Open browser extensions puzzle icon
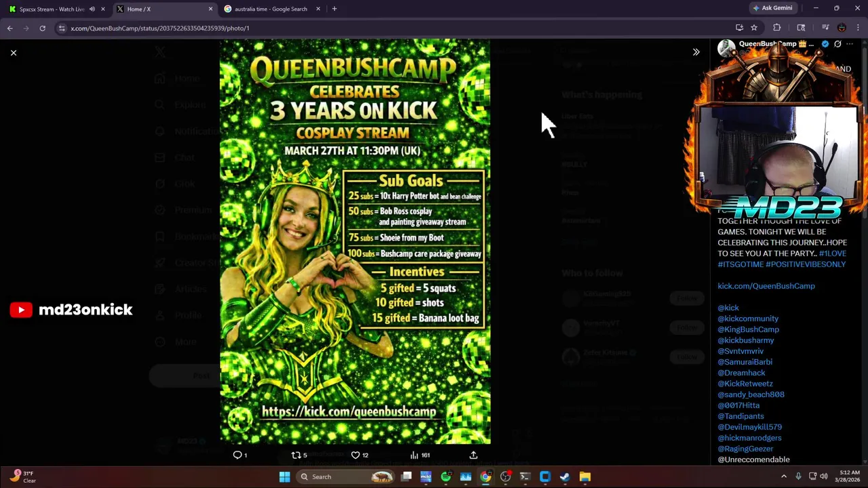868x488 pixels. pos(777,28)
